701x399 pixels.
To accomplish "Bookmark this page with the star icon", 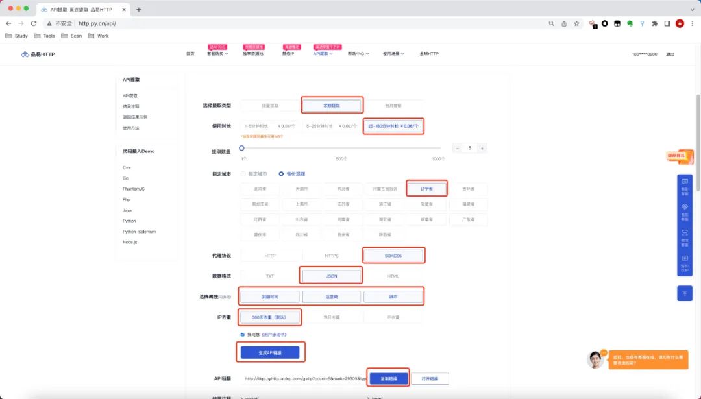I will coord(576,23).
